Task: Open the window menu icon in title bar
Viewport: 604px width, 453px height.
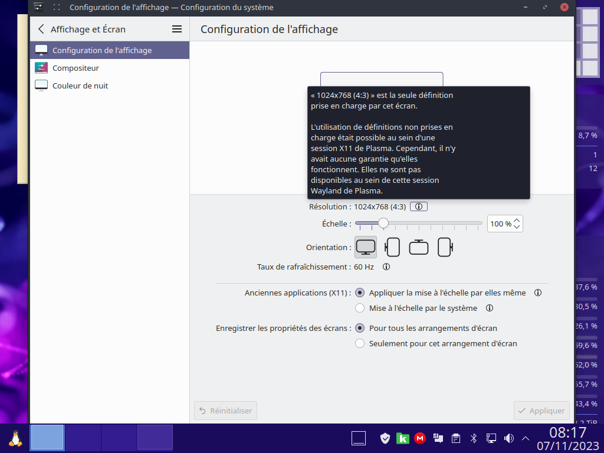Action: pos(38,7)
